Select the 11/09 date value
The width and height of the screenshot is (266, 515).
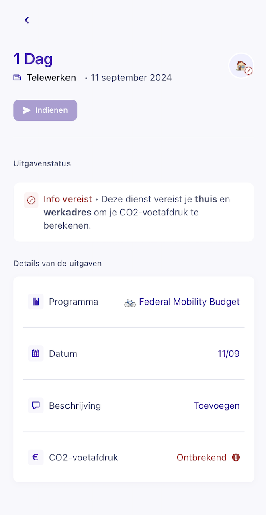pyautogui.click(x=228, y=354)
